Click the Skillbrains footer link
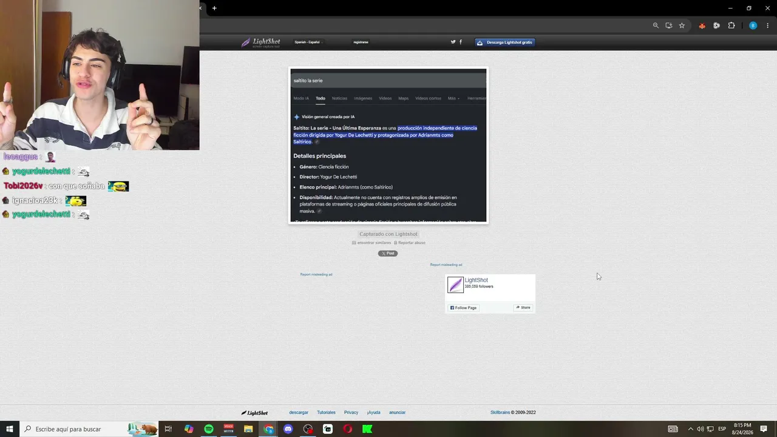This screenshot has height=437, width=777. tap(500, 413)
